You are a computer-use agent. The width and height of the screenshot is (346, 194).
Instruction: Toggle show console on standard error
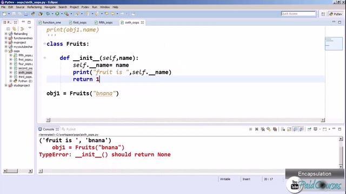301,129
